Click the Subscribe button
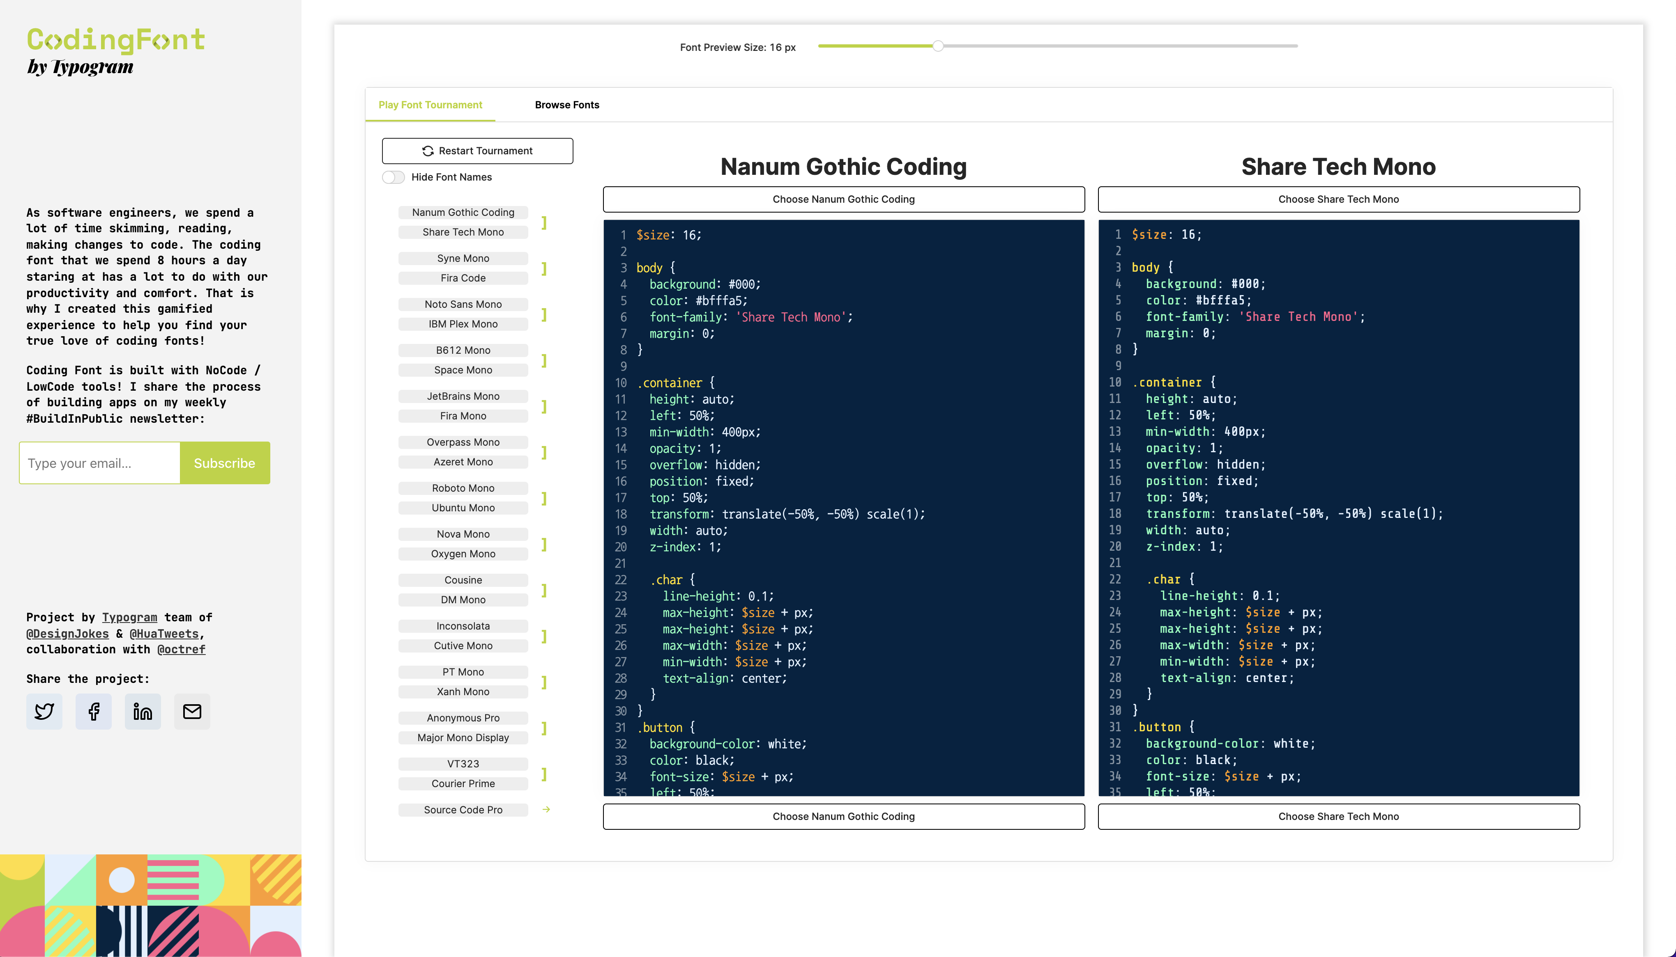The width and height of the screenshot is (1676, 957). tap(224, 463)
